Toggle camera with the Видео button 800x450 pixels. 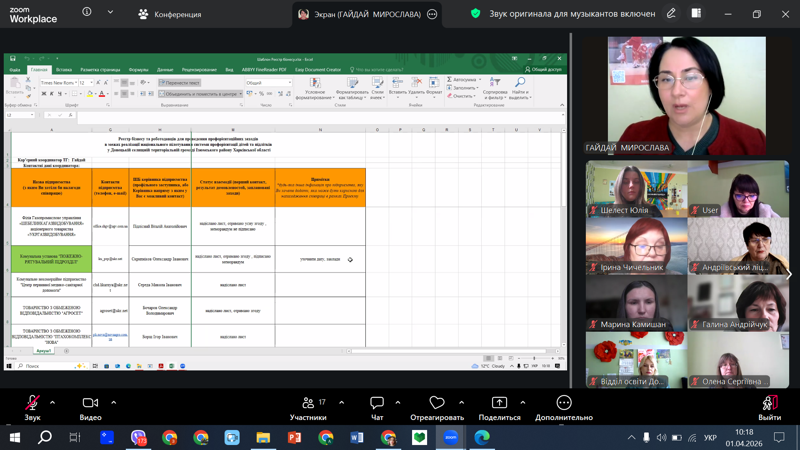[90, 407]
